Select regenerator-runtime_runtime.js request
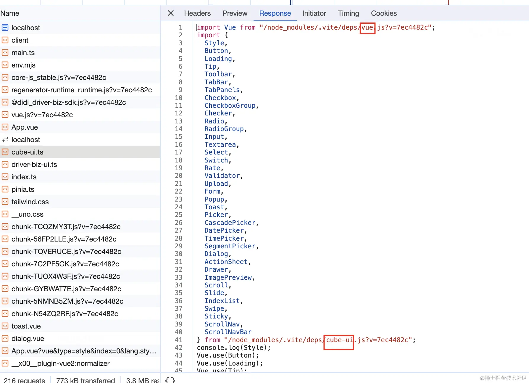This screenshot has width=529, height=383. (x=80, y=90)
